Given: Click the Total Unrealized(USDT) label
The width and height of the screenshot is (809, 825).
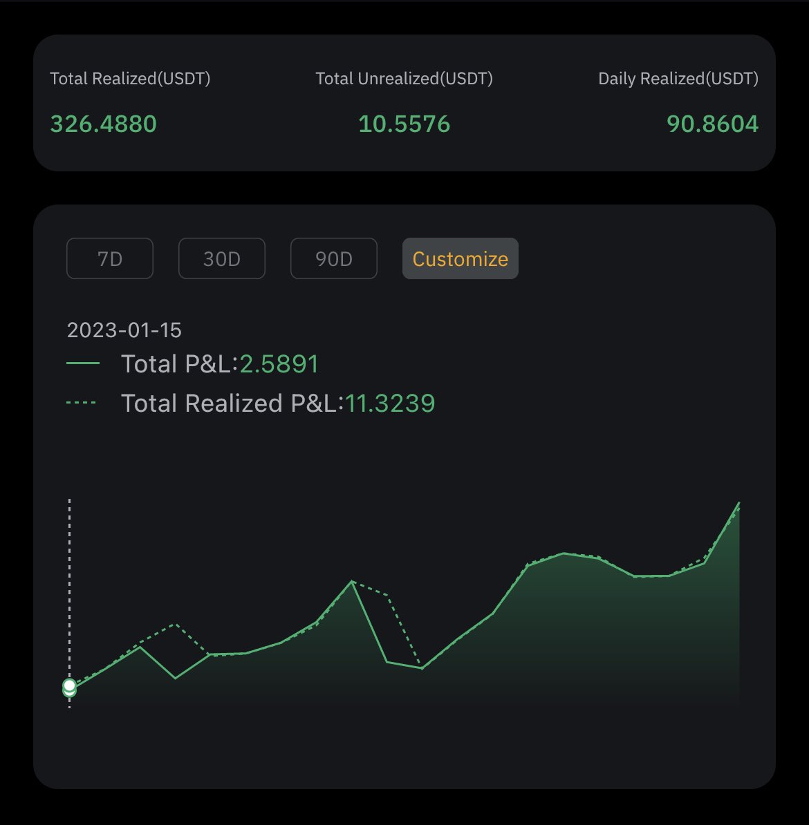Looking at the screenshot, I should click(x=404, y=78).
